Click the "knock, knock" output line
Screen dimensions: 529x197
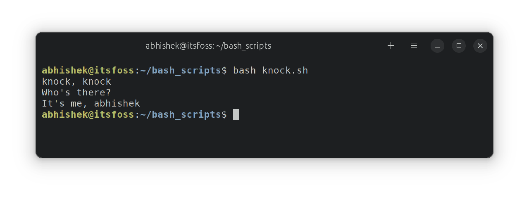click(x=76, y=82)
